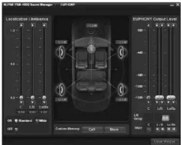Viewport: 181px width, 145px height.
Task: Click the rear-right speaker dB readout
Action: click(x=121, y=99)
